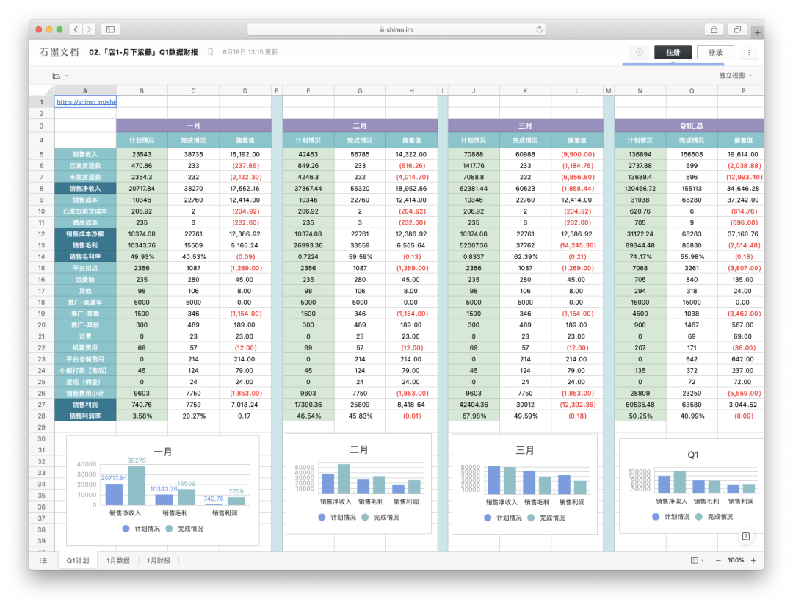Image resolution: width=793 pixels, height=608 pixels.
Task: Zoom out with the minus icon
Action: point(718,560)
